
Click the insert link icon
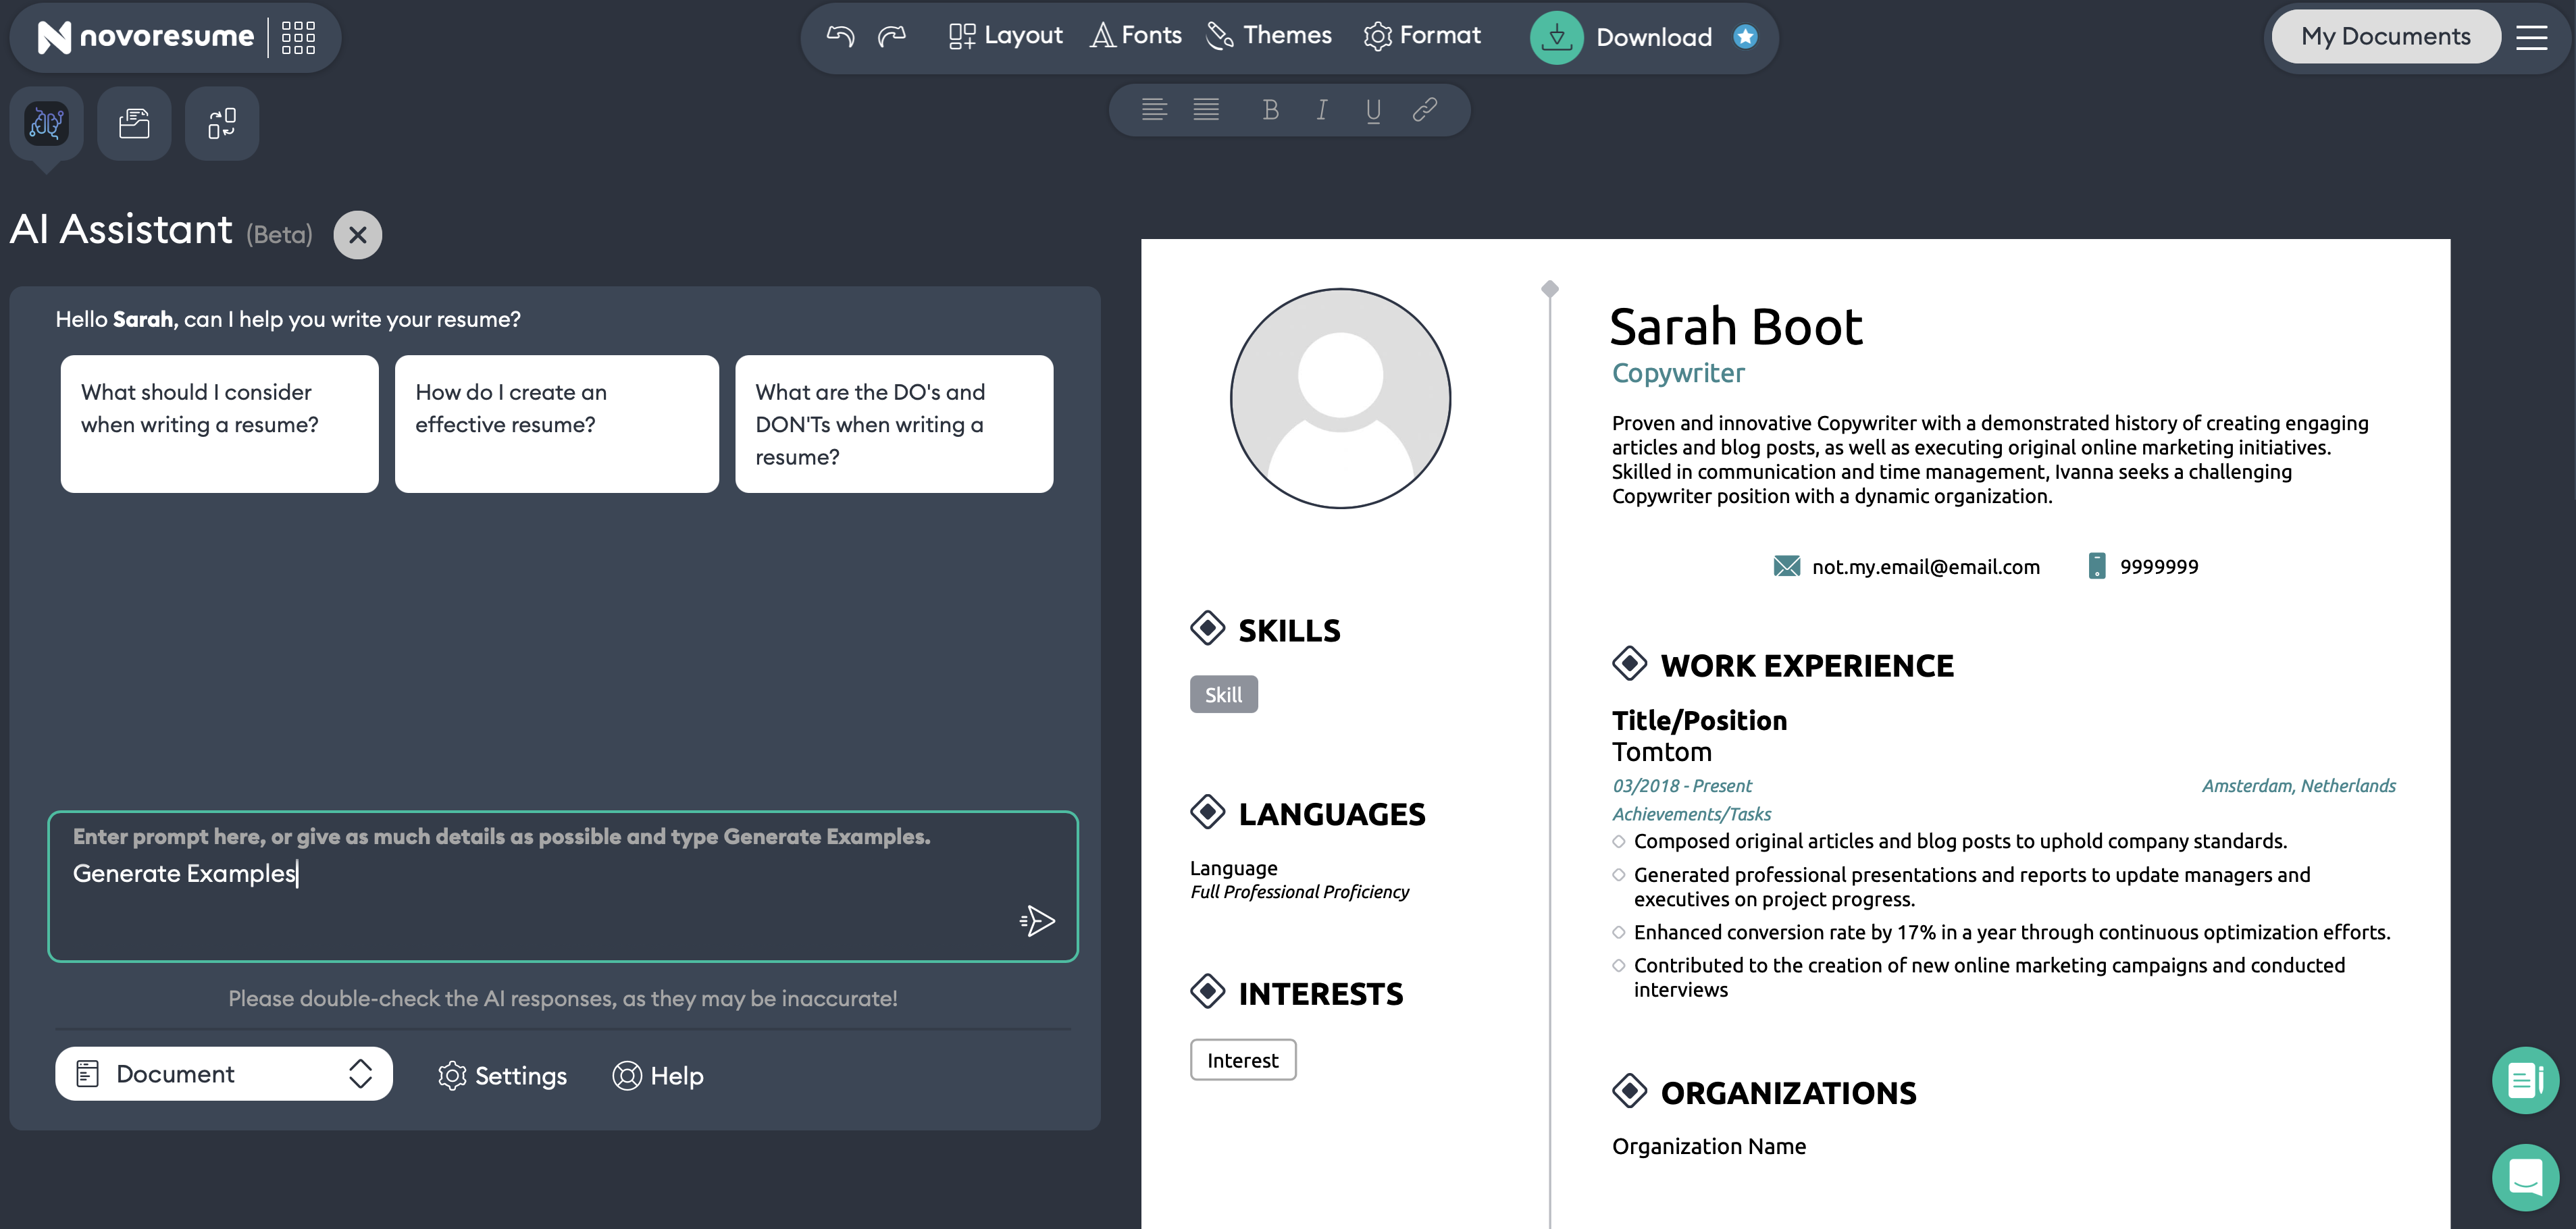click(x=1424, y=110)
